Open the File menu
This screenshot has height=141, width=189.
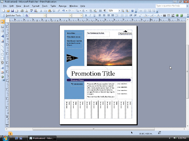pyautogui.click(x=5, y=6)
